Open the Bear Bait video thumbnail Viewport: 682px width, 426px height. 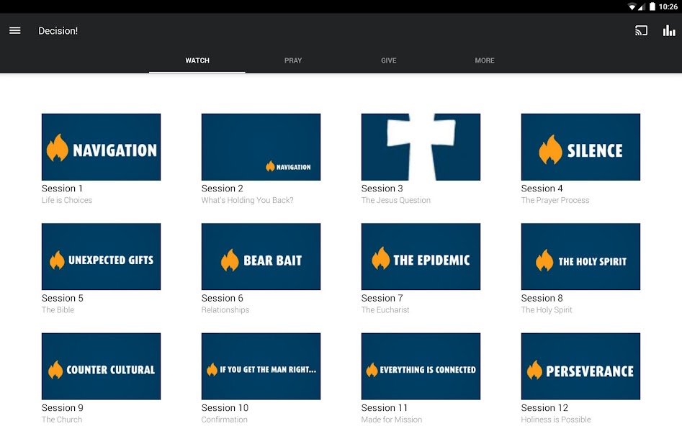click(x=261, y=257)
